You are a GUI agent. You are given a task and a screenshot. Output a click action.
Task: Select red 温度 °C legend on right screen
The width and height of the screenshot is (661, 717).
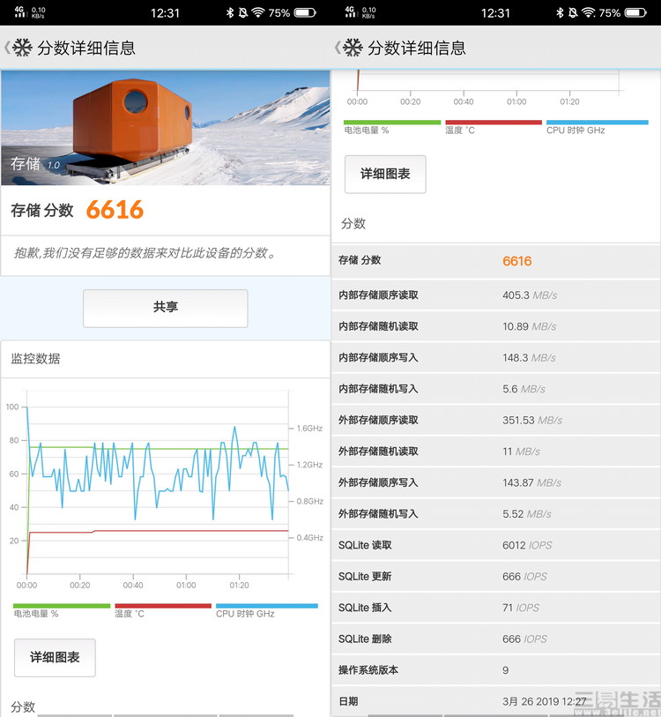pos(493,127)
